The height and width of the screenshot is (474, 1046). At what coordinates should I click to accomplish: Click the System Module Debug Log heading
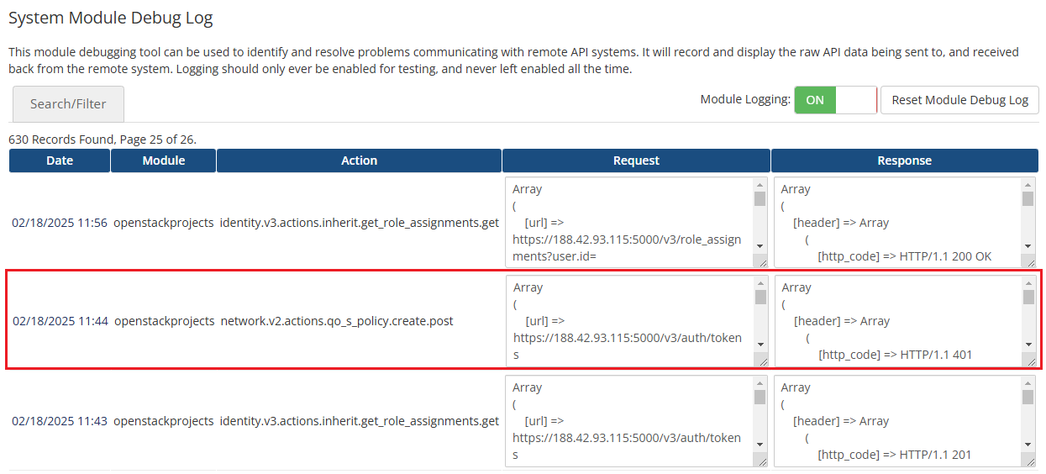point(111,18)
